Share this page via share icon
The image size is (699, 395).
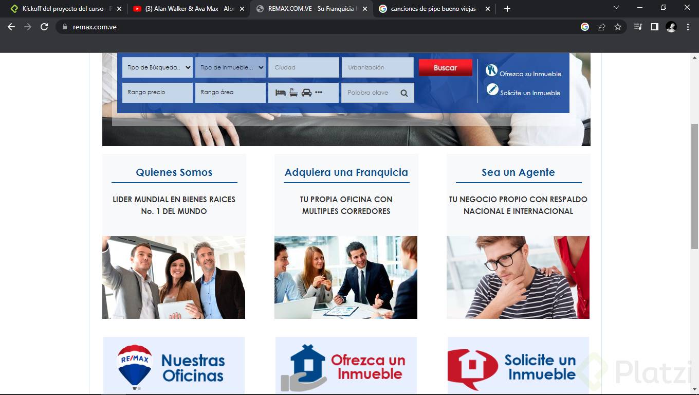601,27
